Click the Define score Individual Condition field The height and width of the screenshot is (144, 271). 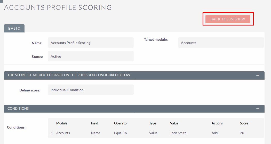91,90
